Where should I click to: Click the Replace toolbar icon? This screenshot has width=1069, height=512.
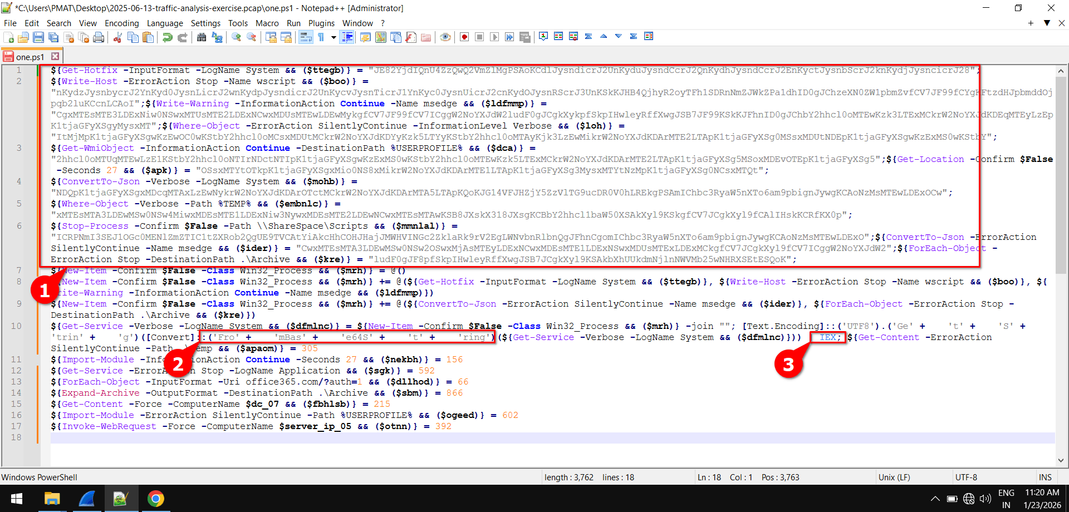click(216, 37)
